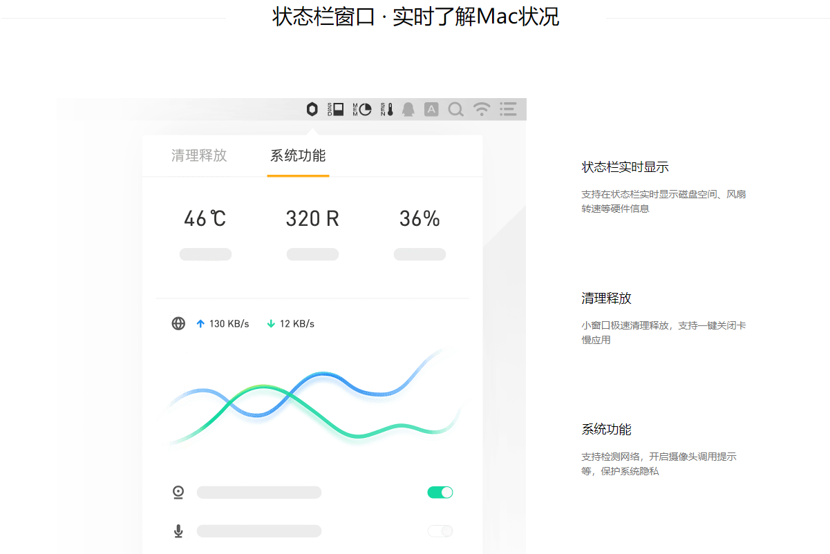
Task: Click the MEM memory pie status icon
Action: click(361, 109)
